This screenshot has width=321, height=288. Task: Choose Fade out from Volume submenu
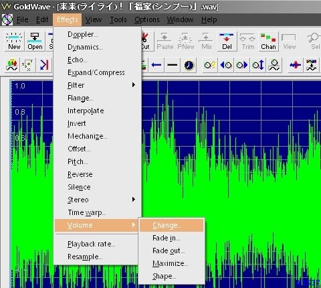click(x=171, y=250)
